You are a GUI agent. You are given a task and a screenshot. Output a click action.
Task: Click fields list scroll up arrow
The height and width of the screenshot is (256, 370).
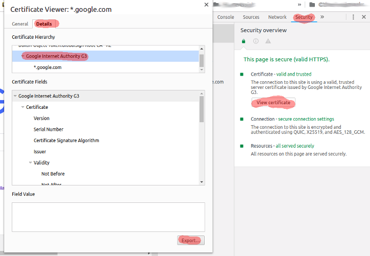(202, 94)
